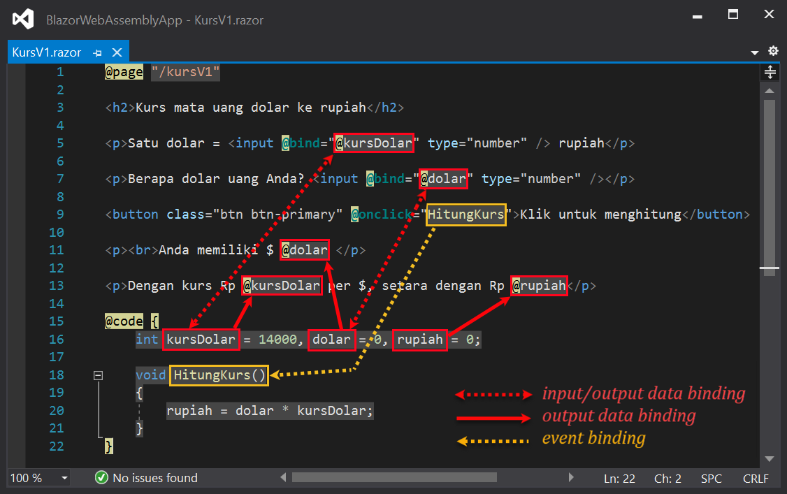Open the active documents dropdown chevron
787x494 pixels.
coord(755,51)
